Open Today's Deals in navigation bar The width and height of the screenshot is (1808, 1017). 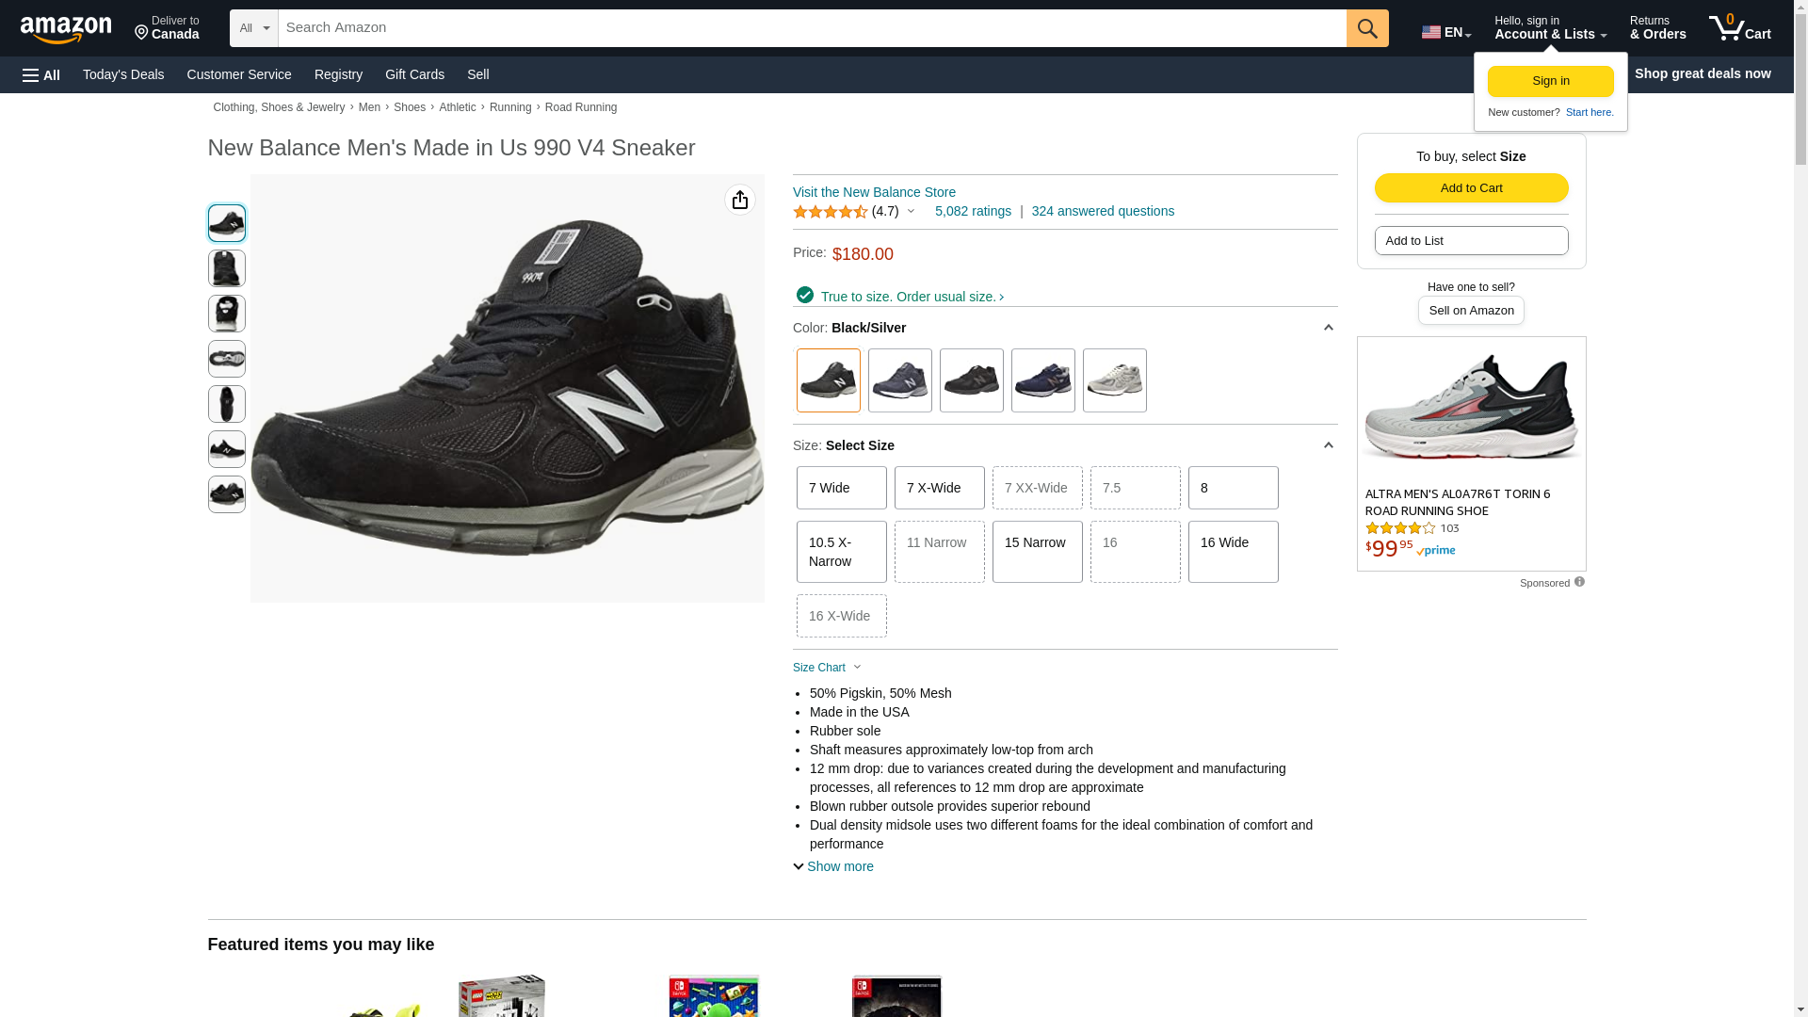[123, 74]
